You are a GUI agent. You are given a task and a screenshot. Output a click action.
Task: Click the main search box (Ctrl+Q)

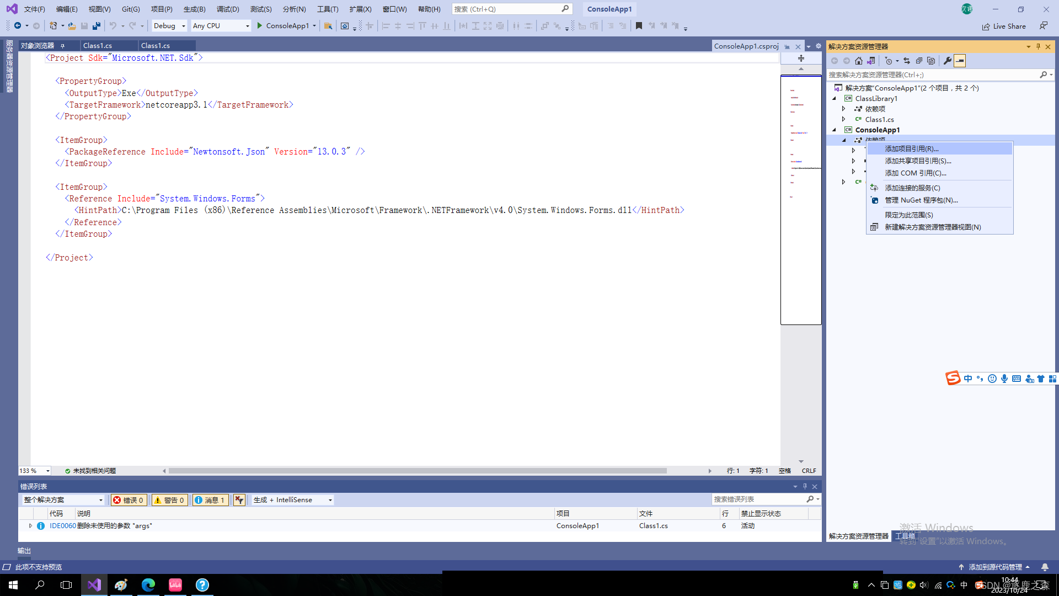[x=512, y=9]
